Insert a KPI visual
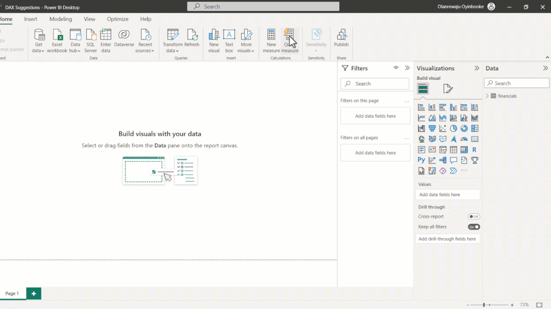Image resolution: width=551 pixels, height=309 pixels. pyautogui.click(x=432, y=150)
